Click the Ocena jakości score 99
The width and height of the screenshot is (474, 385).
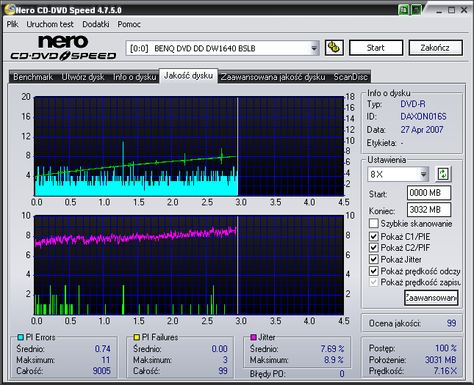point(451,323)
